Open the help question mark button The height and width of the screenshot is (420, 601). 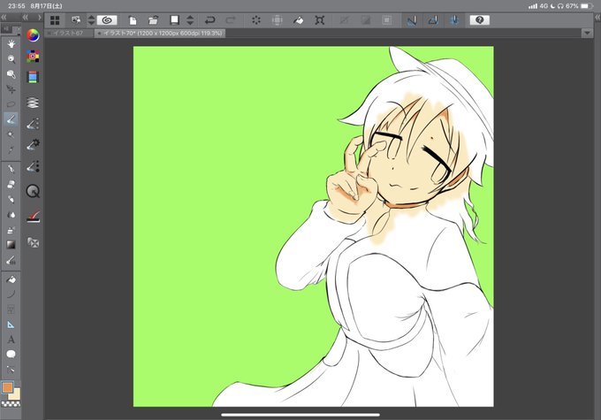click(x=480, y=20)
